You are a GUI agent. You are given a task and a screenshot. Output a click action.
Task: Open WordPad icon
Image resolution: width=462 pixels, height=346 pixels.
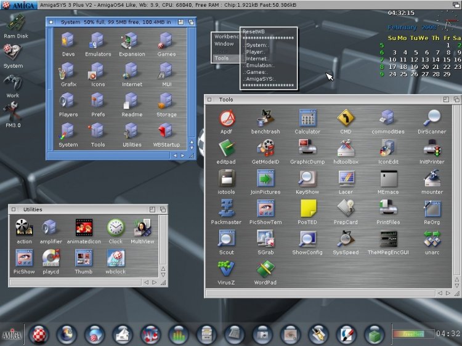(x=265, y=268)
